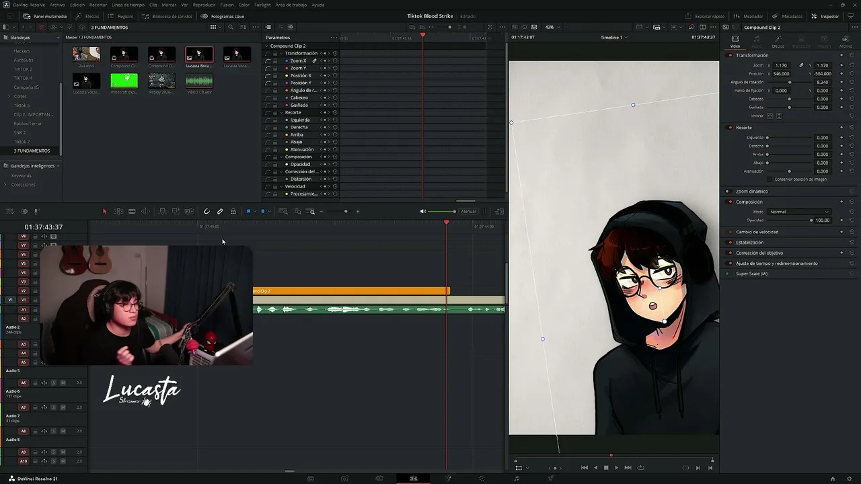Toggle the Panel multimedia button
This screenshot has width=861, height=484.
[44, 16]
